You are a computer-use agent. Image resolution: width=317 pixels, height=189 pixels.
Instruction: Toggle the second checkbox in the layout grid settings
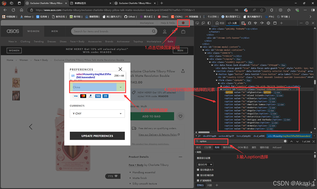click(x=198, y=175)
